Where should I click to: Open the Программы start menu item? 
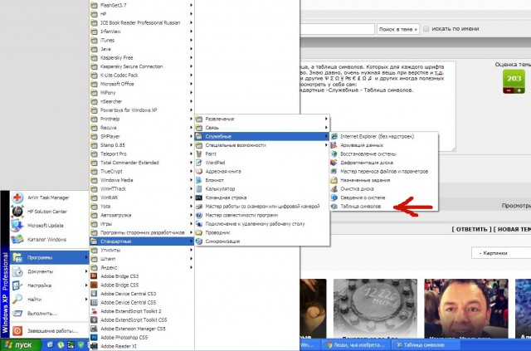[49, 257]
